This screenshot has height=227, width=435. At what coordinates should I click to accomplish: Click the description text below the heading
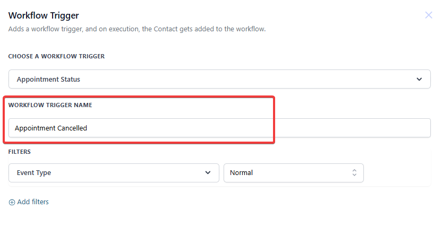137,29
